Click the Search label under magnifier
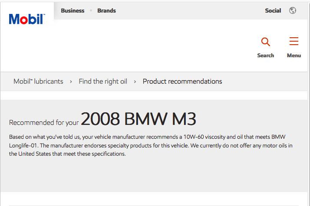 coord(266,56)
